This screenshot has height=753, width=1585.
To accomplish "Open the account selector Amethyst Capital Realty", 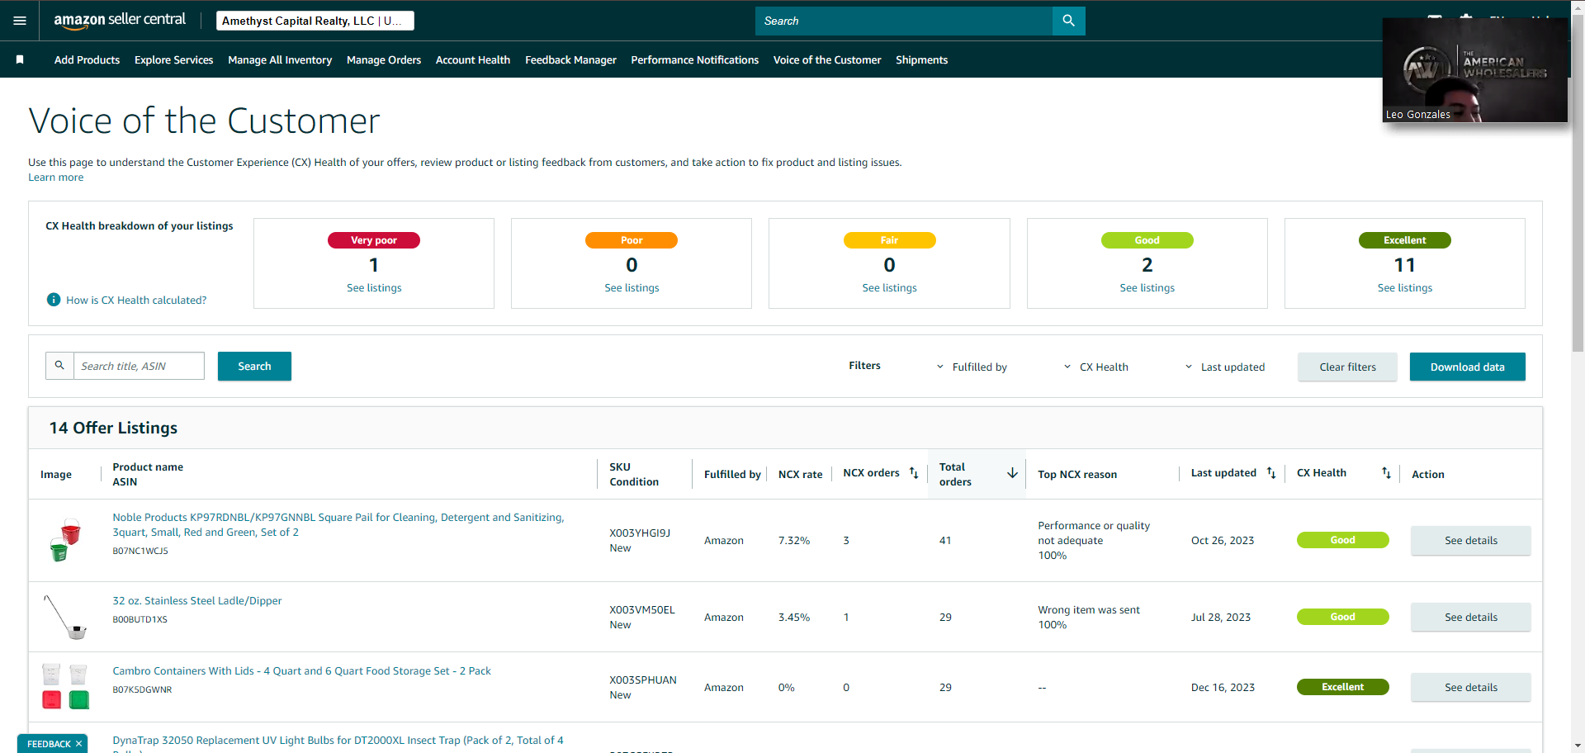I will pyautogui.click(x=315, y=21).
